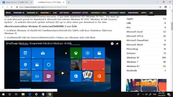Close the first Windows 10 tab
The image size is (173, 97).
pos(31,2)
